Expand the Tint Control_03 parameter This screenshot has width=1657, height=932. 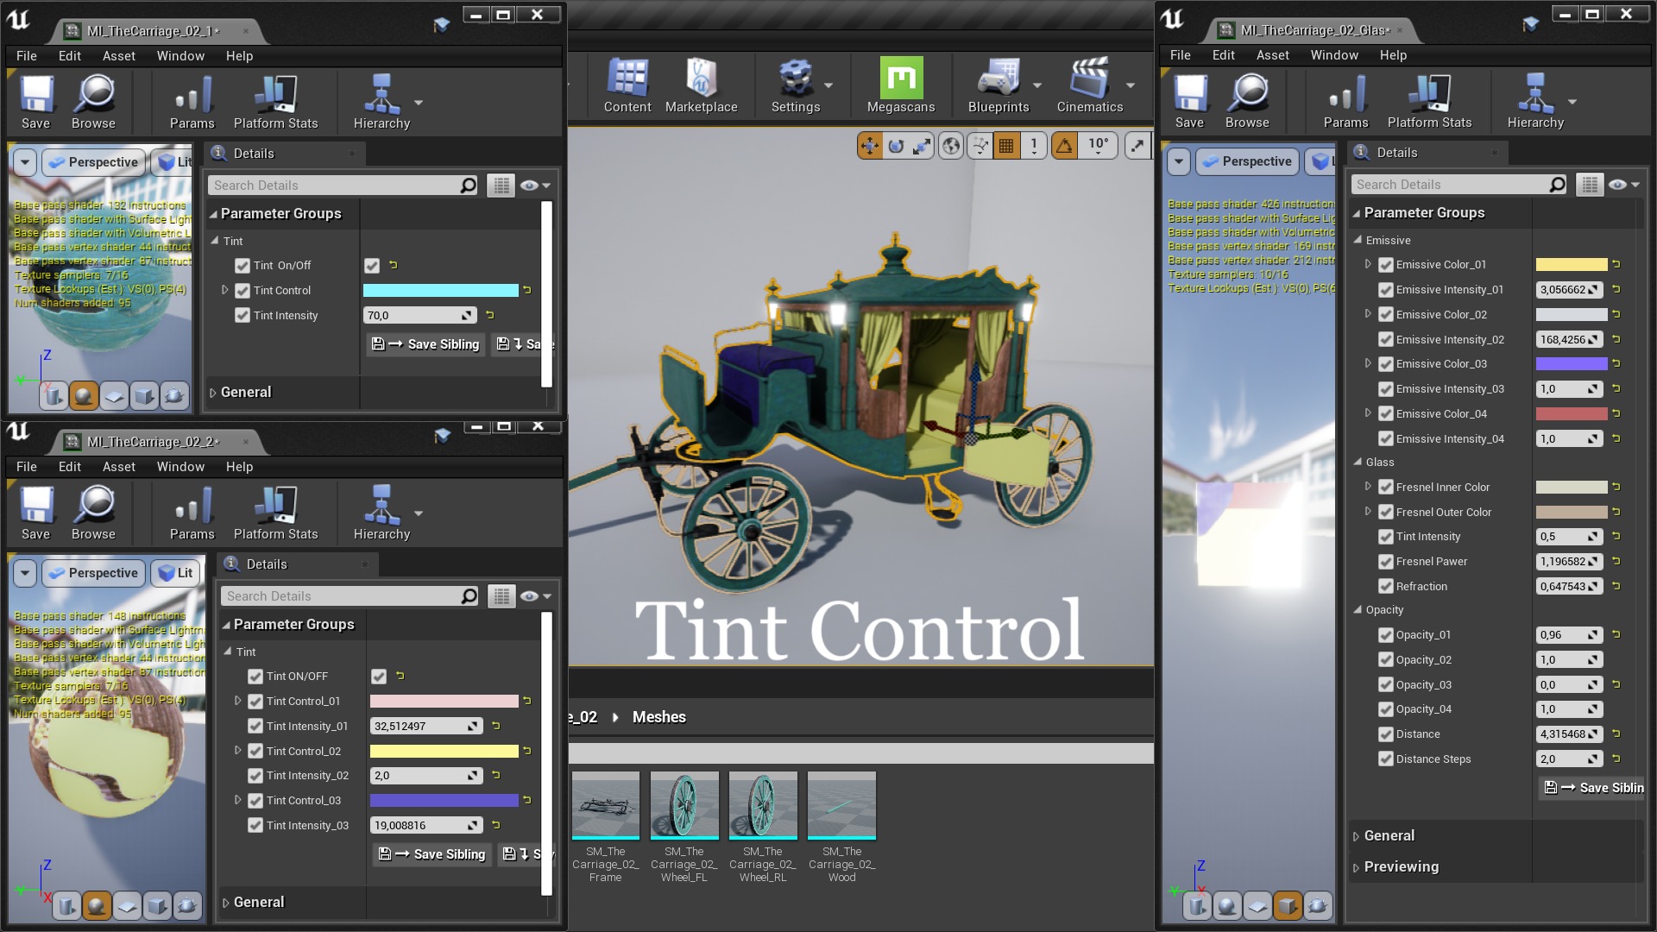(x=238, y=800)
